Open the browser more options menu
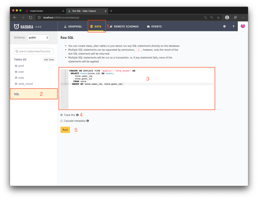This screenshot has width=258, height=199. click(243, 17)
